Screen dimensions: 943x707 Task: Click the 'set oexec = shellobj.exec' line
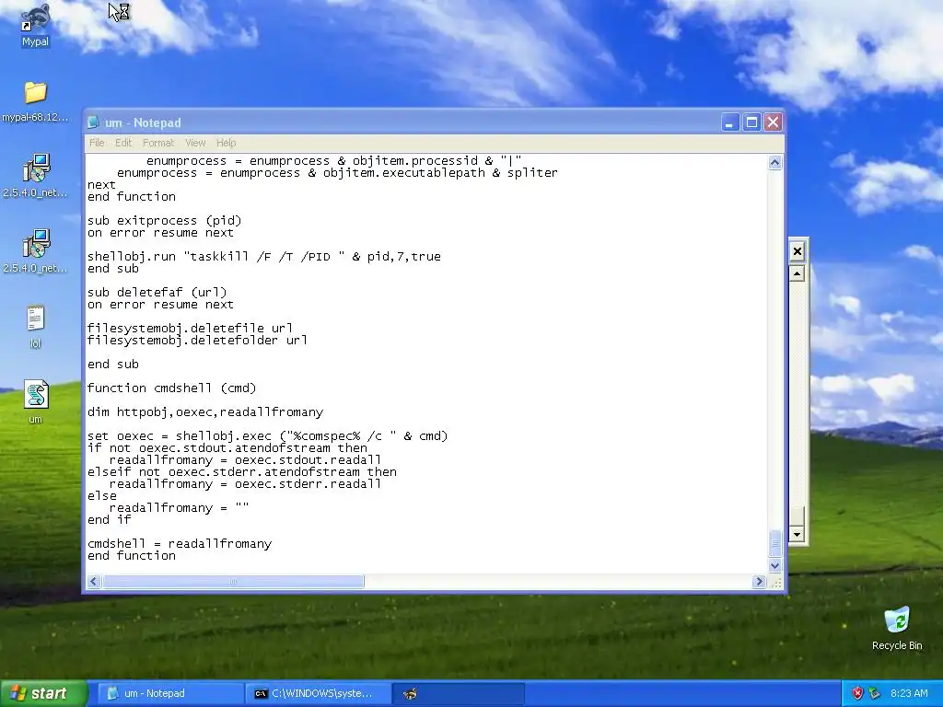268,435
